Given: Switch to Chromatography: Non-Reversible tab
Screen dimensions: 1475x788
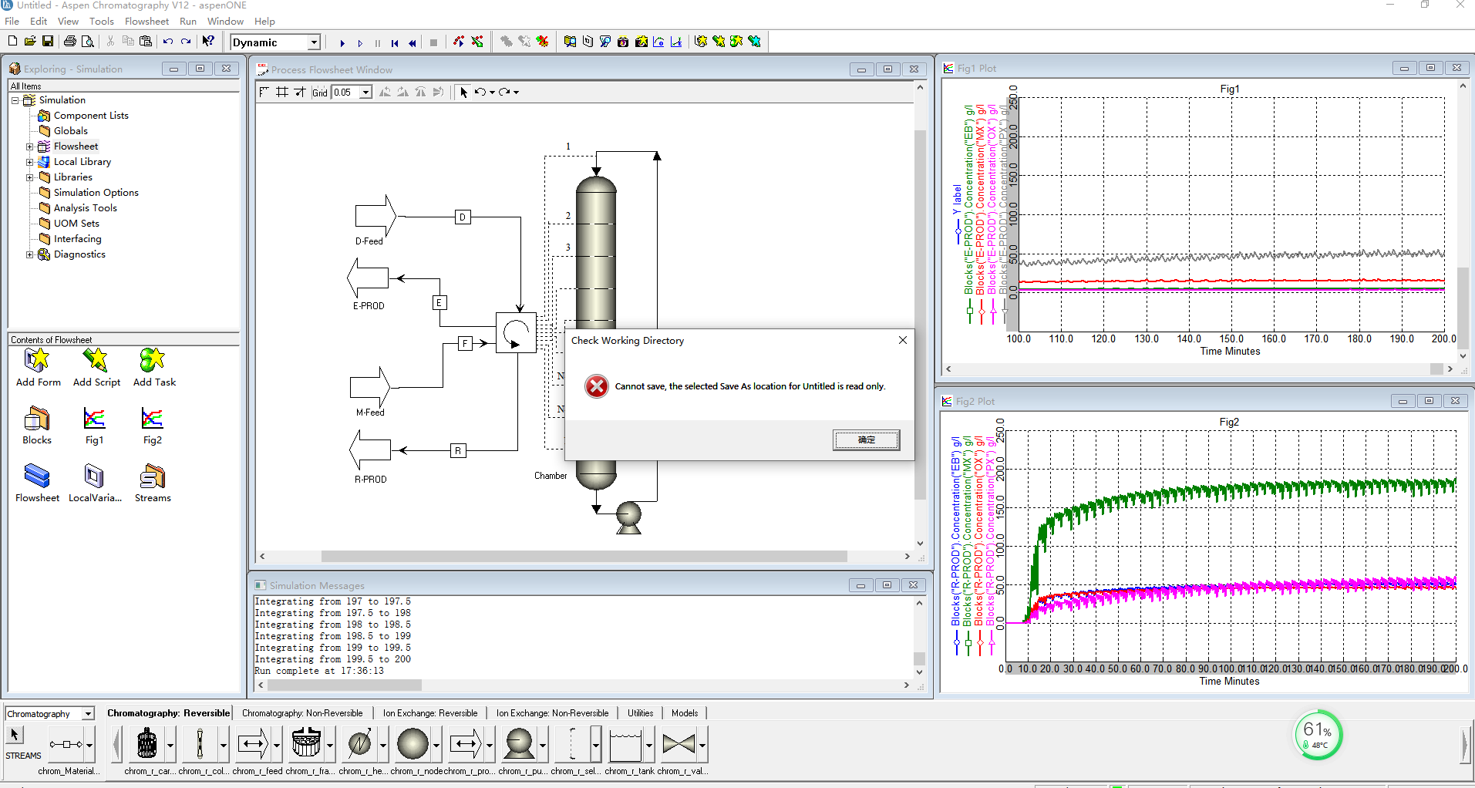Looking at the screenshot, I should 302,713.
